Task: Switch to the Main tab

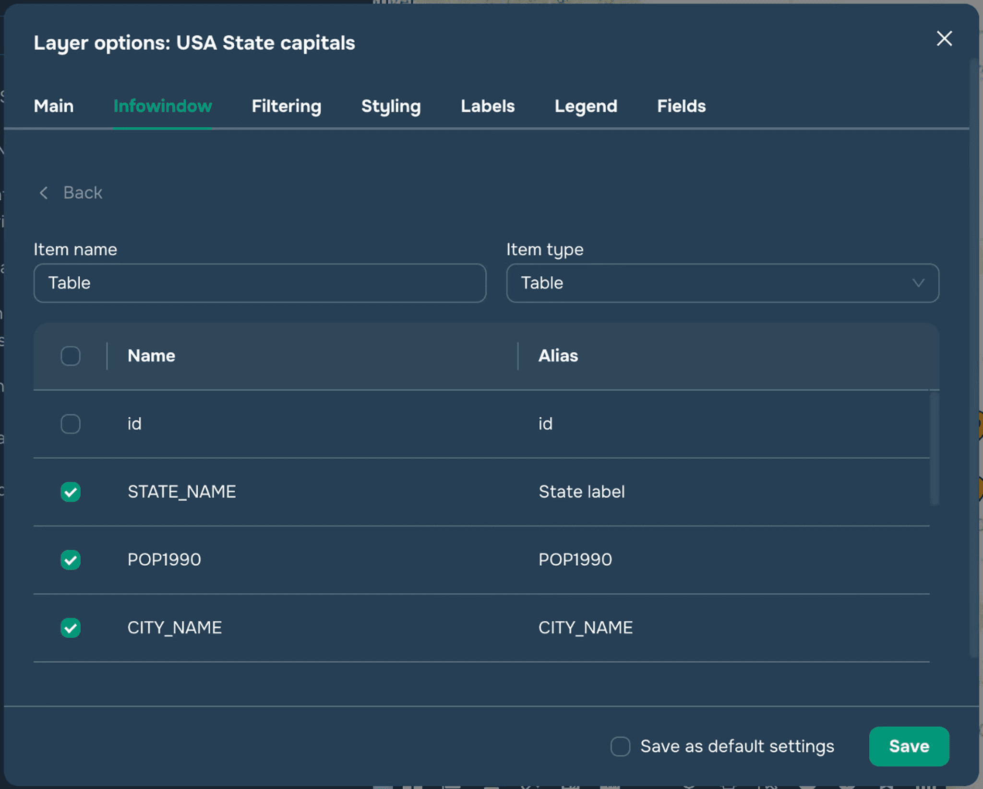Action: click(54, 106)
